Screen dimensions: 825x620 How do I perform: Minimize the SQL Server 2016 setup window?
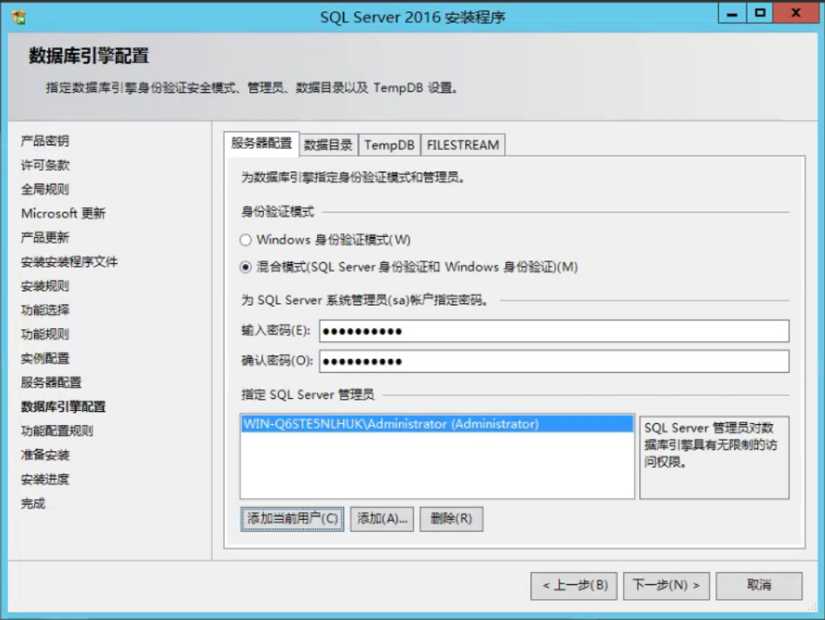coord(732,14)
